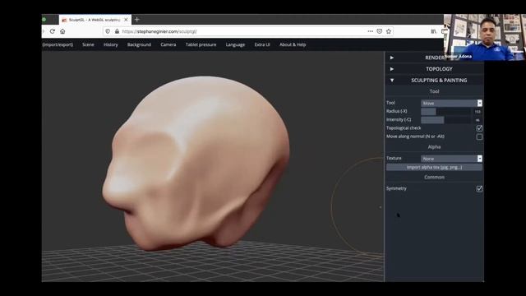Image resolution: width=526 pixels, height=296 pixels.
Task: Click the sculpted head model in viewport
Action: [196, 163]
